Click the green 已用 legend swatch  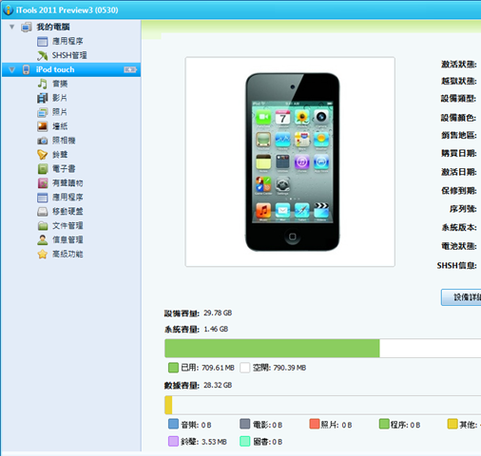pos(173,368)
